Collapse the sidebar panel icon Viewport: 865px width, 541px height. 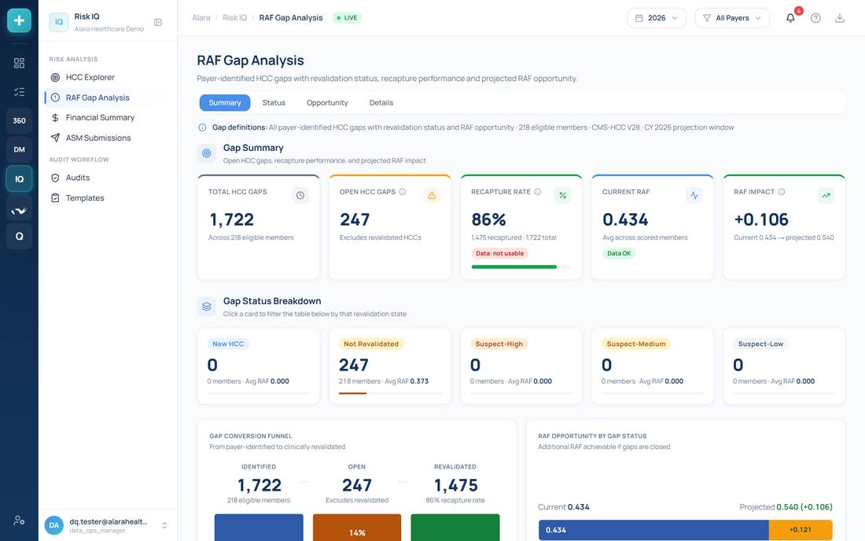[158, 23]
